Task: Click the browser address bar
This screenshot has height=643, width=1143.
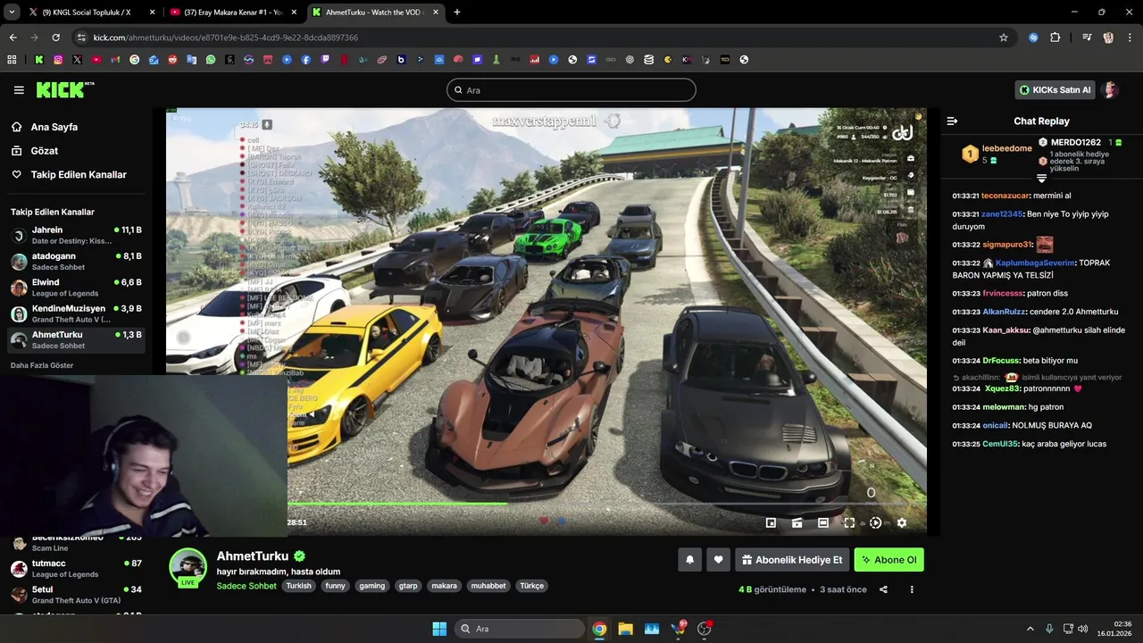Action: [x=536, y=38]
